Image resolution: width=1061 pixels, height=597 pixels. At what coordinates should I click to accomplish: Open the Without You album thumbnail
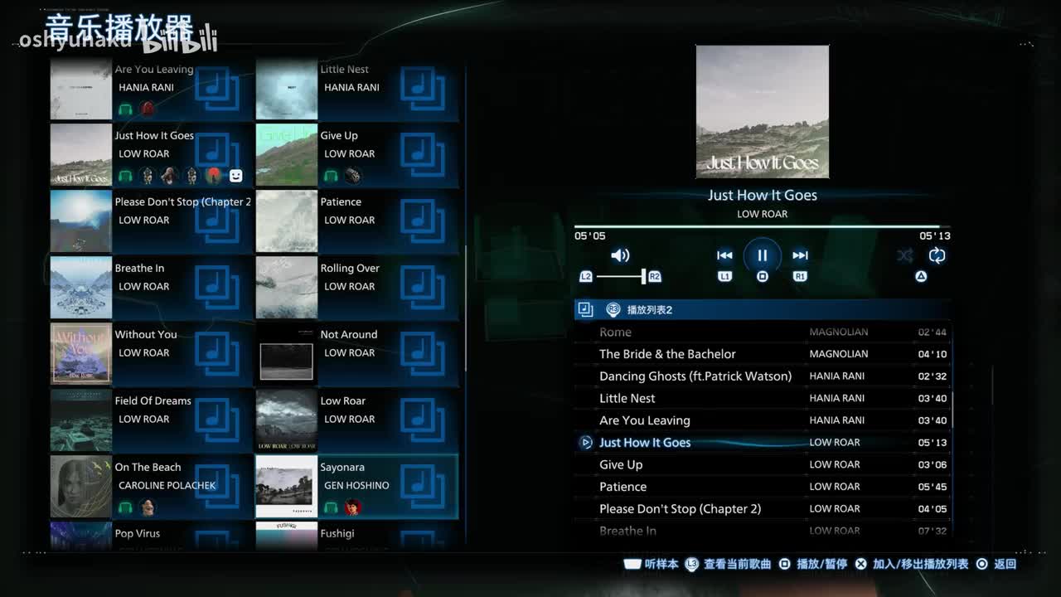pos(81,353)
